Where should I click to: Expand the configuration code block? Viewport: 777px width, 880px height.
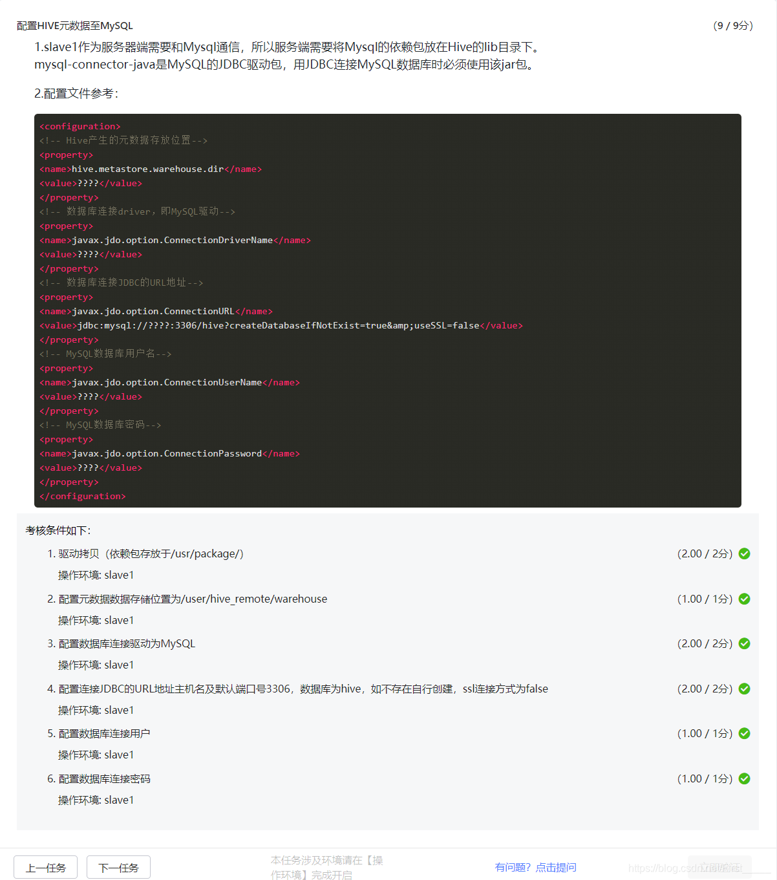(388, 310)
